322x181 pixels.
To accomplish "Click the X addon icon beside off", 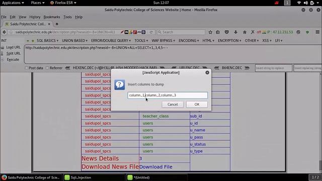I will coord(253,32).
